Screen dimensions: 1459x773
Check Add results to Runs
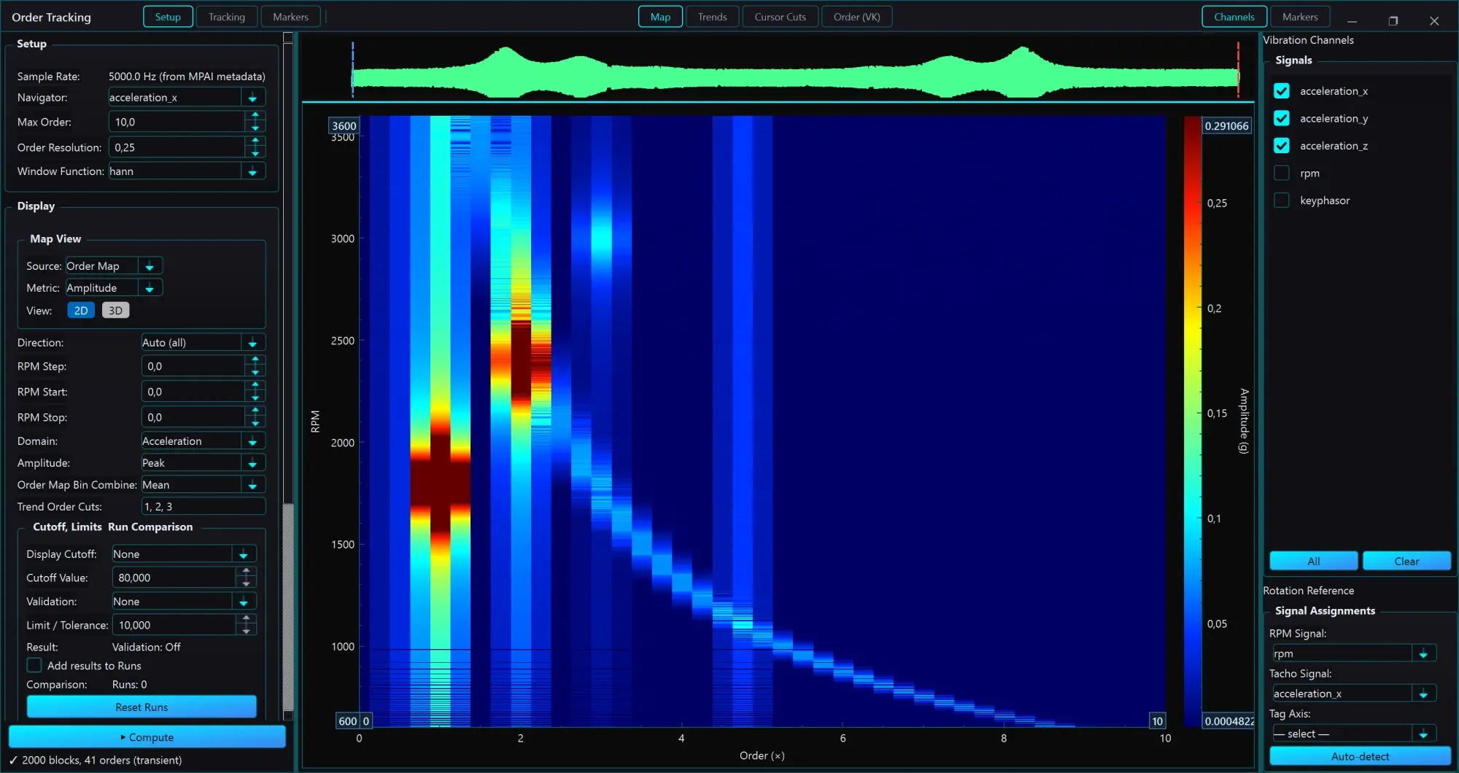pyautogui.click(x=34, y=665)
